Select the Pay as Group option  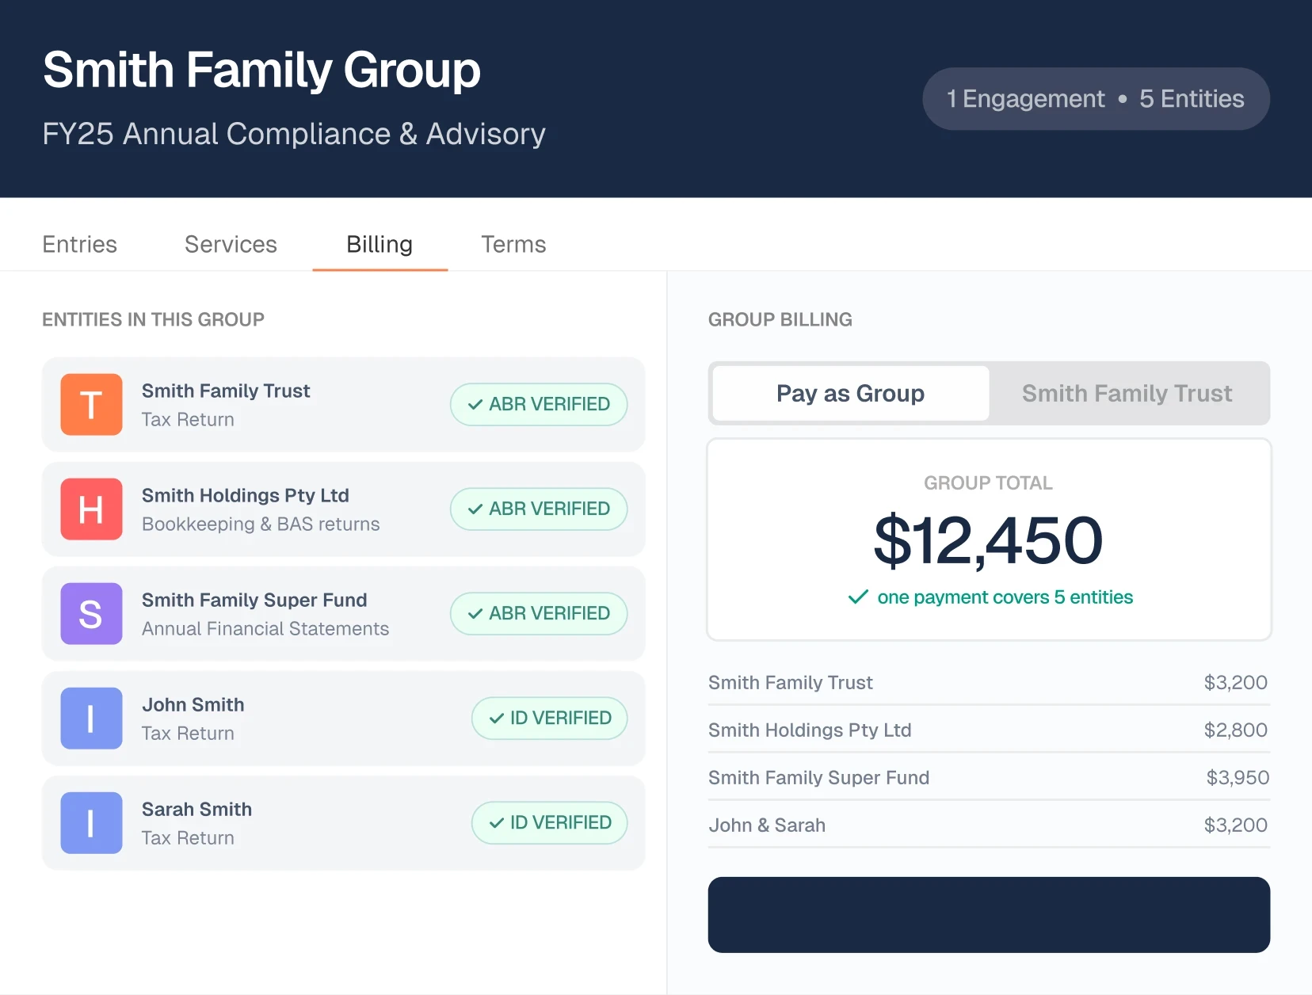click(850, 394)
